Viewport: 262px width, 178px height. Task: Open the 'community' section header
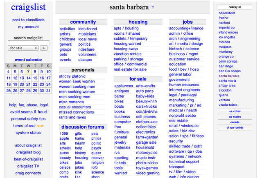pyautogui.click(x=83, y=22)
